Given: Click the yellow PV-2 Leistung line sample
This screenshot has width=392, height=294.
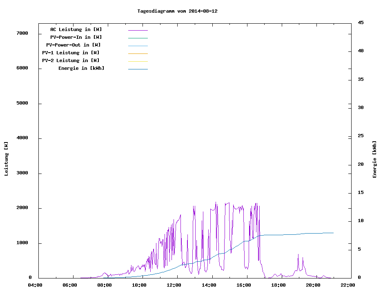Looking at the screenshot, I should click(x=138, y=61).
